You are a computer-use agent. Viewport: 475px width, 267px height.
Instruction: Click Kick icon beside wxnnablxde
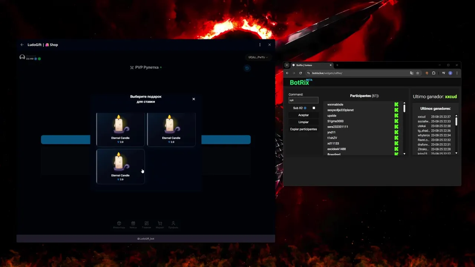[396, 105]
